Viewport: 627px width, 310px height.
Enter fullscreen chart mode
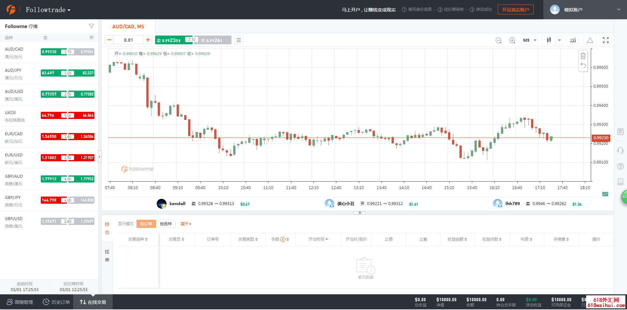(x=606, y=40)
